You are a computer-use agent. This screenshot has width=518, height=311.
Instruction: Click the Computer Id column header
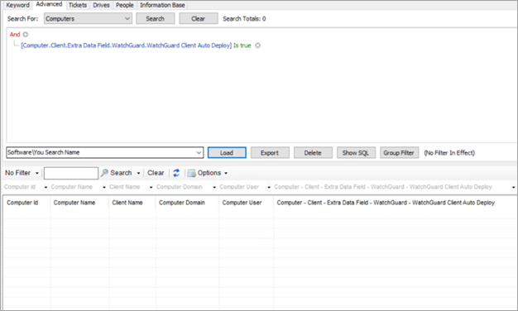click(x=26, y=203)
